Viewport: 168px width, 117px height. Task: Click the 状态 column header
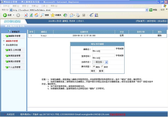click(x=122, y=32)
